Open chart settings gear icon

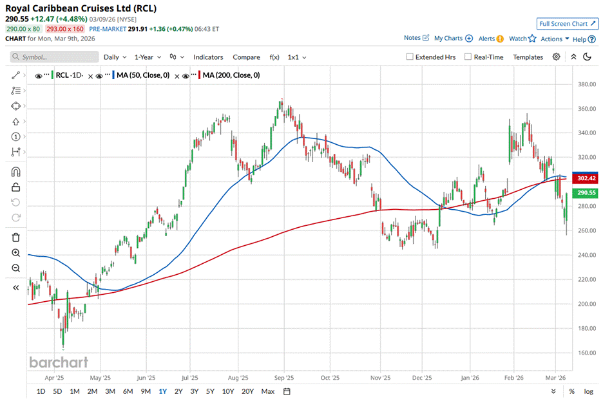click(x=557, y=57)
